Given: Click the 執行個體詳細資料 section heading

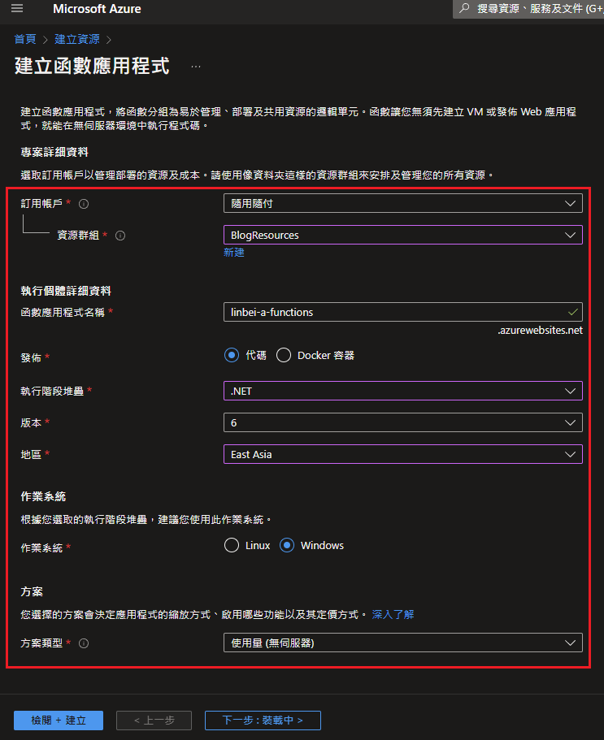Looking at the screenshot, I should tap(66, 291).
